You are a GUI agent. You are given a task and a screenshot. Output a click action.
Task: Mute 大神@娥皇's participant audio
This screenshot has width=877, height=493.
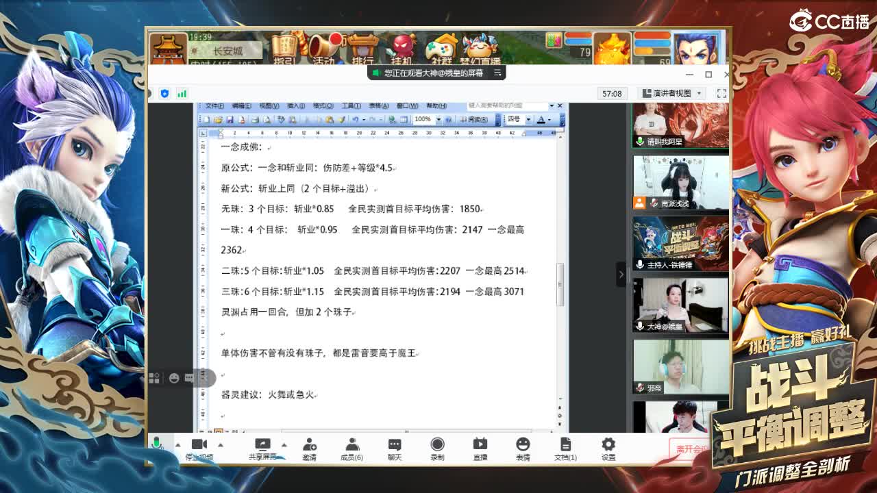click(640, 326)
